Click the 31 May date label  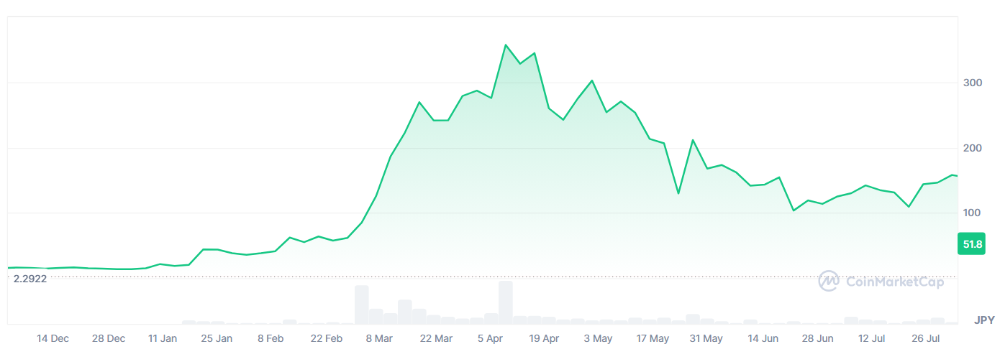click(x=706, y=338)
